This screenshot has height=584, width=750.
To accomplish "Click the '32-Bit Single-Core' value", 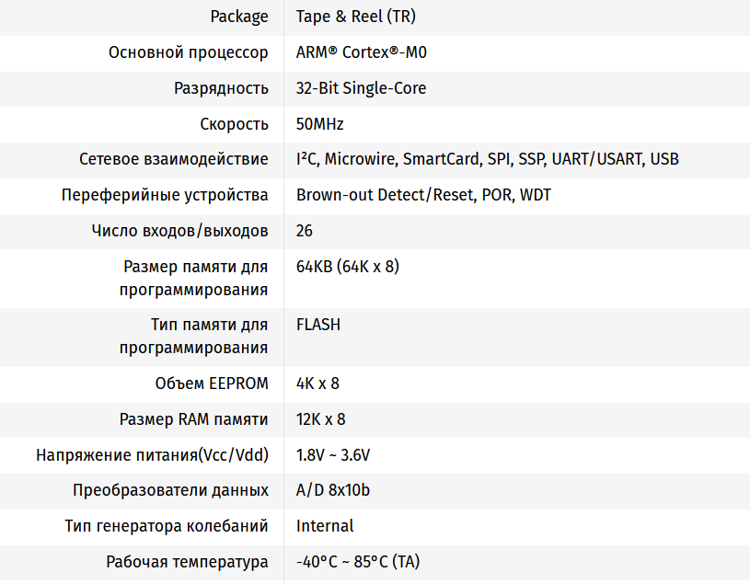I will [361, 88].
